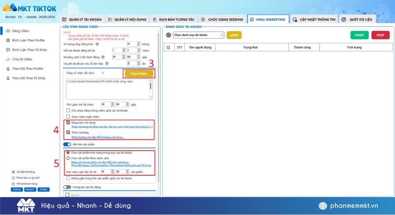Click the icon on Kịch Bản Tương Tác tab
This screenshot has height=215, width=395.
tap(154, 19)
